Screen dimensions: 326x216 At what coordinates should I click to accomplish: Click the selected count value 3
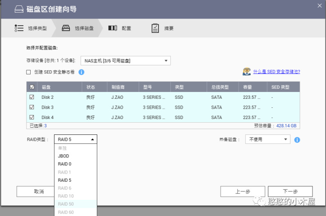tap(45, 126)
